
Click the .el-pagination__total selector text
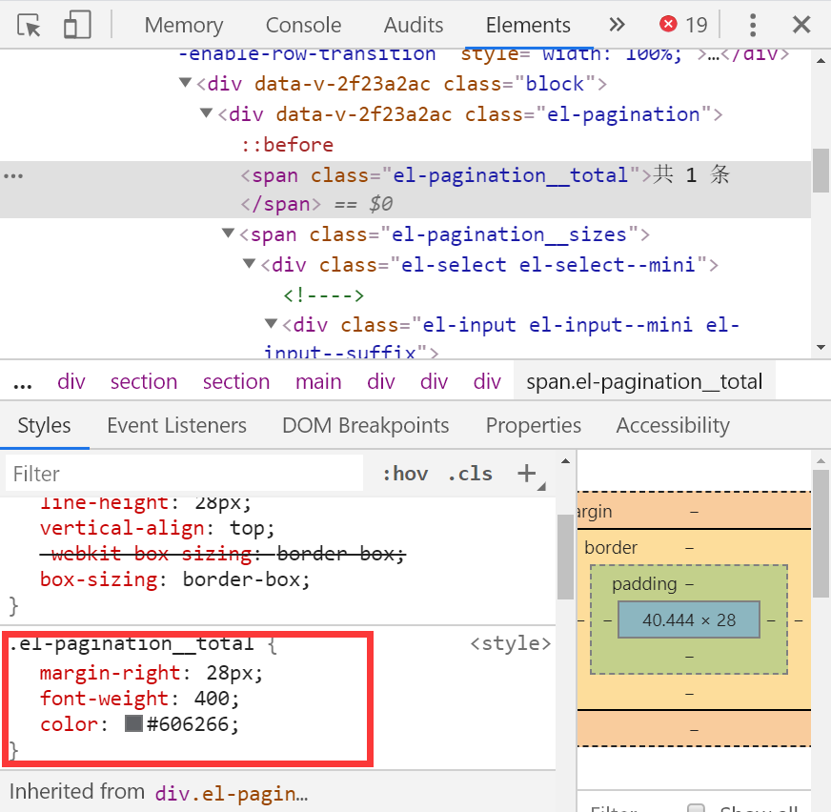132,644
